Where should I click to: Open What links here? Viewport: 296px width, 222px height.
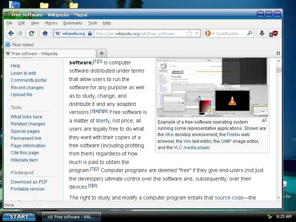pyautogui.click(x=26, y=117)
